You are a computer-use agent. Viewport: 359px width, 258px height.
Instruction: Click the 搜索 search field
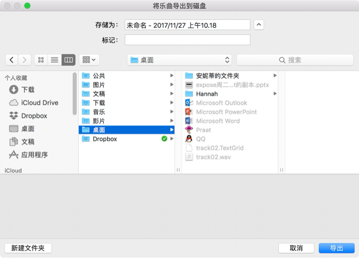[295, 60]
